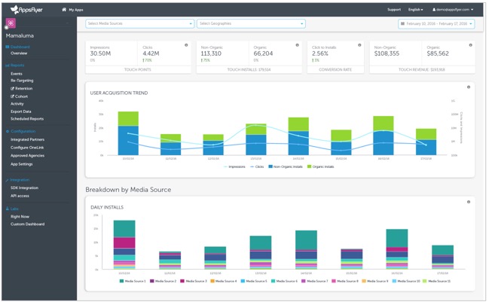This screenshot has width=489, height=305.
Task: Open the demo@appsflyer.com account menu
Action: [x=453, y=10]
